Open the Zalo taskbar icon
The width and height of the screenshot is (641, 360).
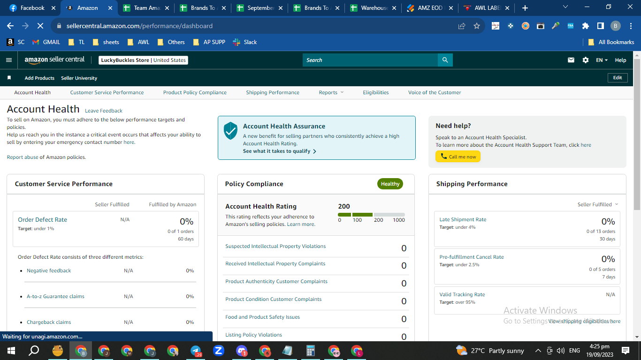click(x=218, y=351)
